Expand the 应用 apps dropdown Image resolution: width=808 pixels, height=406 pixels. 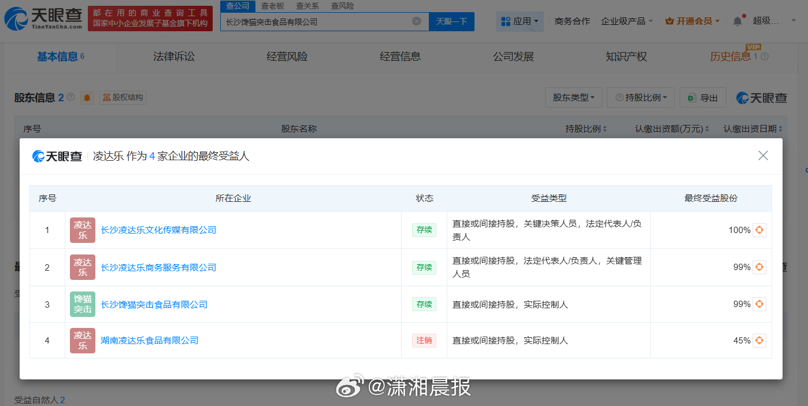point(520,21)
